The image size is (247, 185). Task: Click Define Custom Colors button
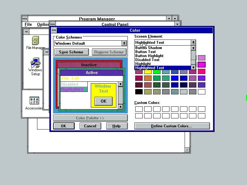coord(172,126)
